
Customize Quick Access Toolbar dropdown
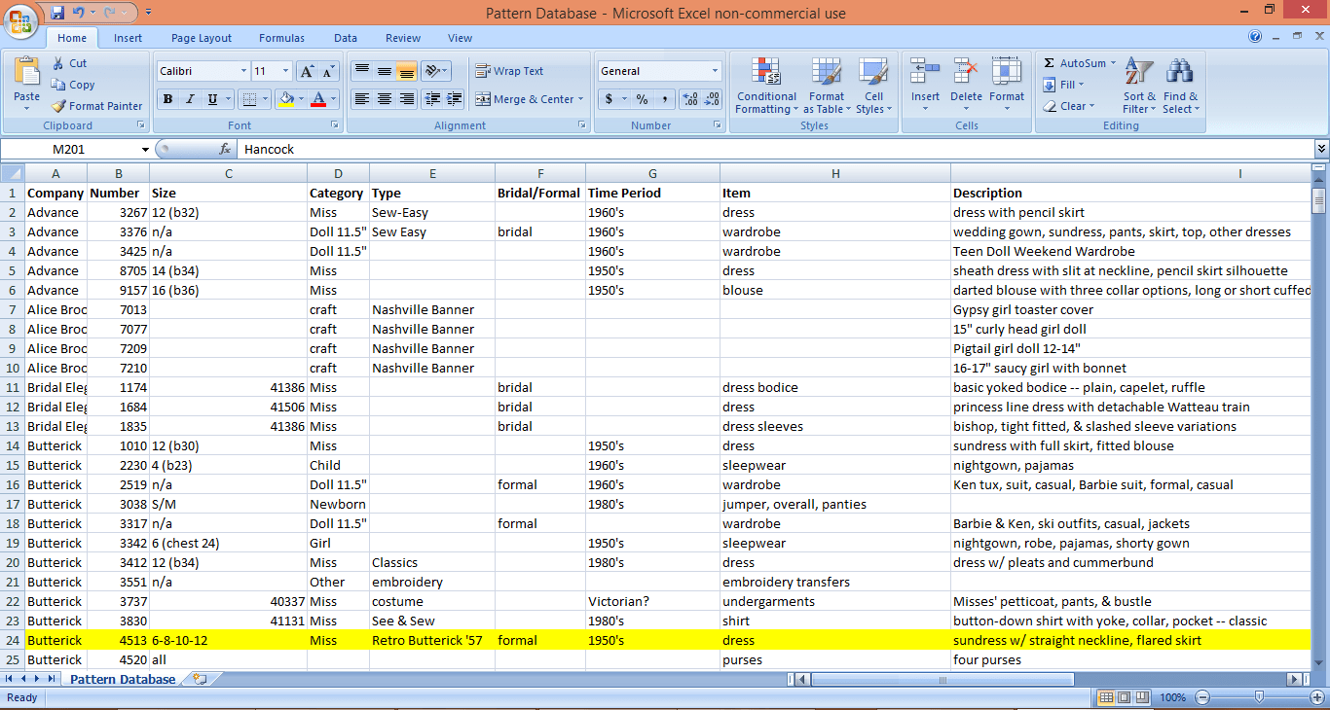(x=148, y=13)
